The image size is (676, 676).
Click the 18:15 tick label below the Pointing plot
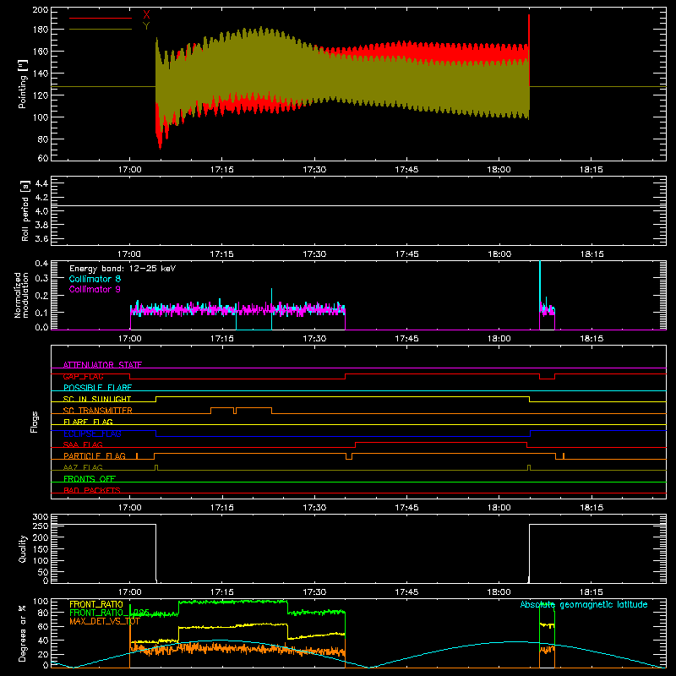tap(591, 170)
